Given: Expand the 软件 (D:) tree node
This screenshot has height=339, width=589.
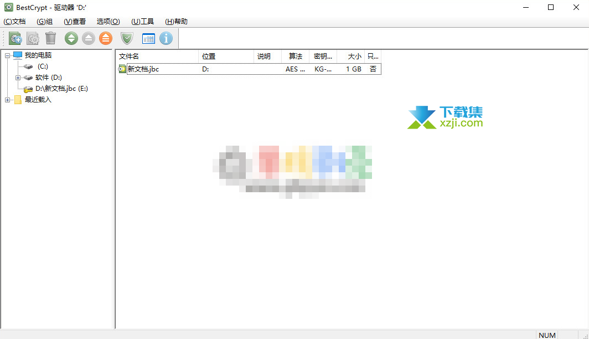Looking at the screenshot, I should click(18, 78).
